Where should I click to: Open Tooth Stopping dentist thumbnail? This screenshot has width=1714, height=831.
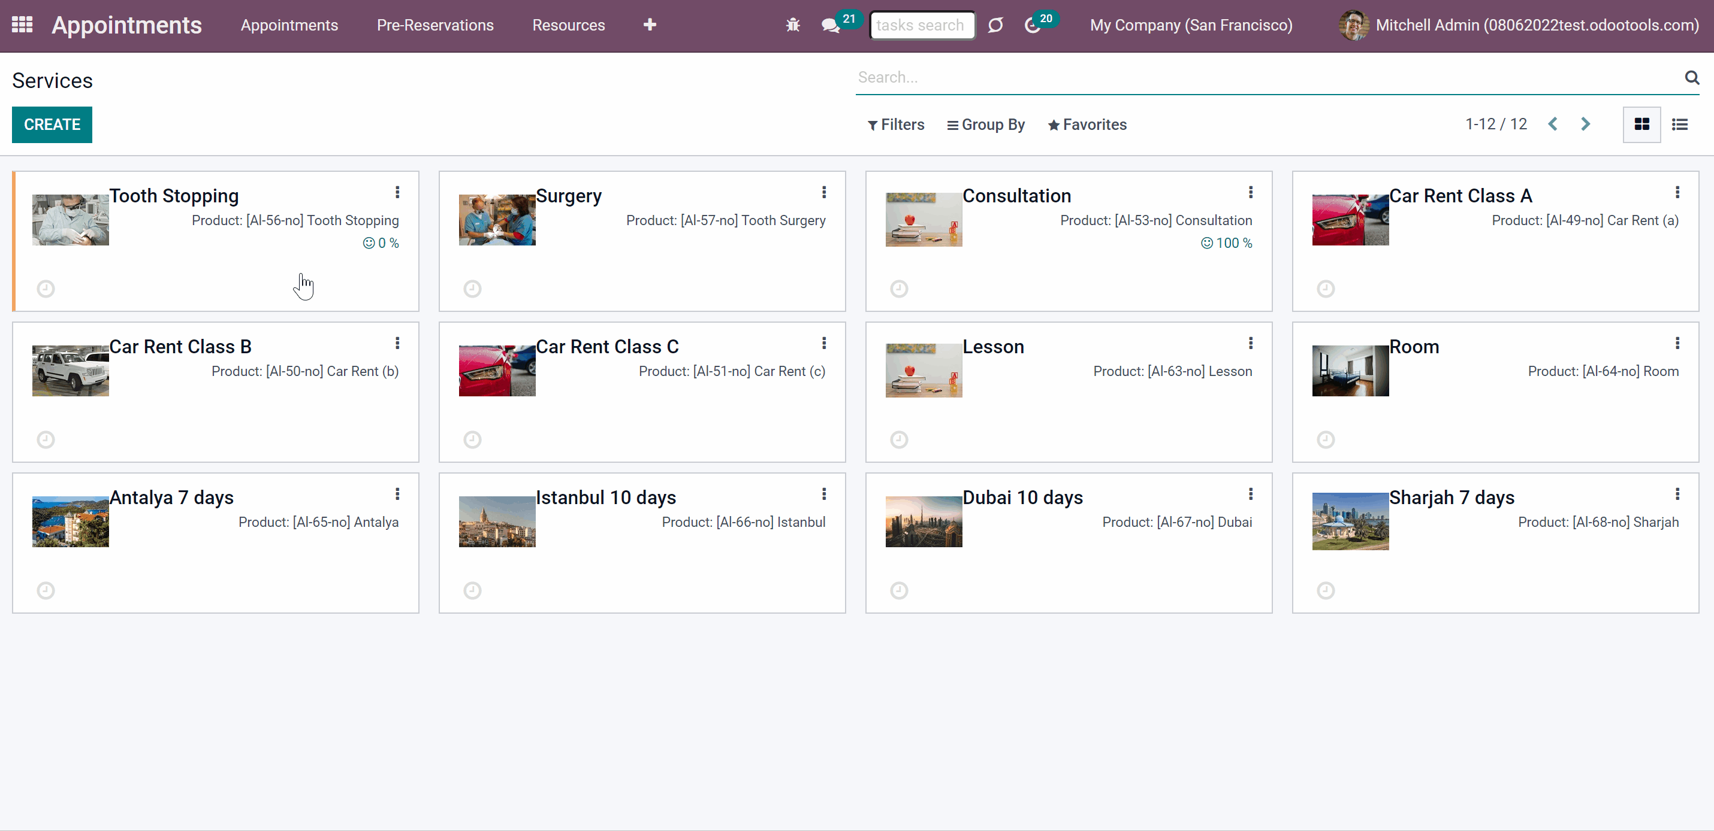coord(71,220)
